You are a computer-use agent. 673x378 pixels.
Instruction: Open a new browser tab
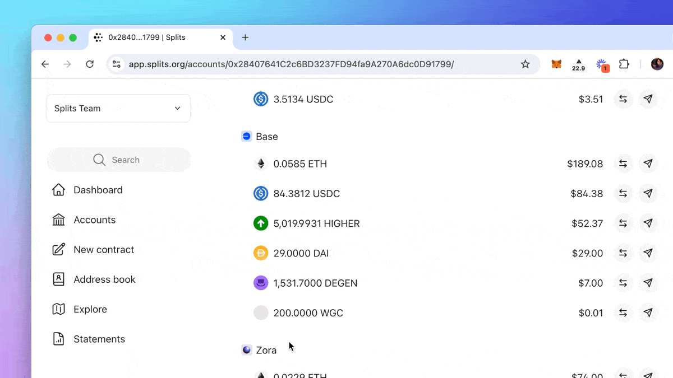(x=245, y=38)
